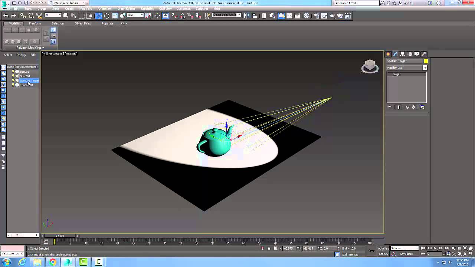Open the key mode Selected dropdown
The image size is (475, 267).
(404, 248)
